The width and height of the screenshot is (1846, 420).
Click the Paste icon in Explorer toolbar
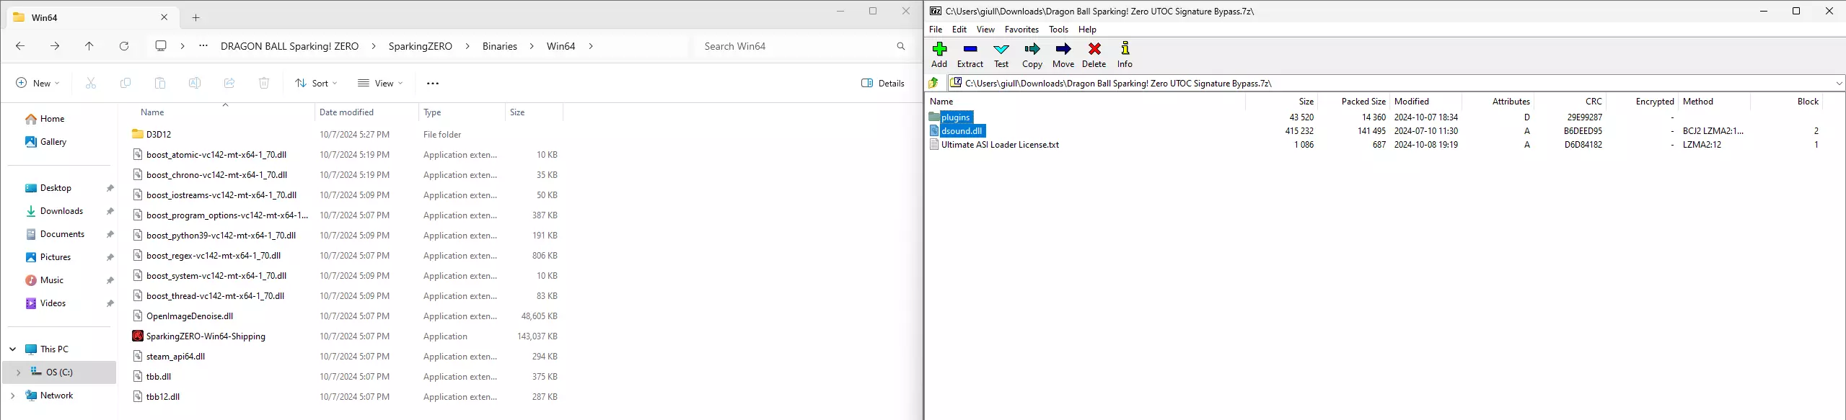coord(160,84)
